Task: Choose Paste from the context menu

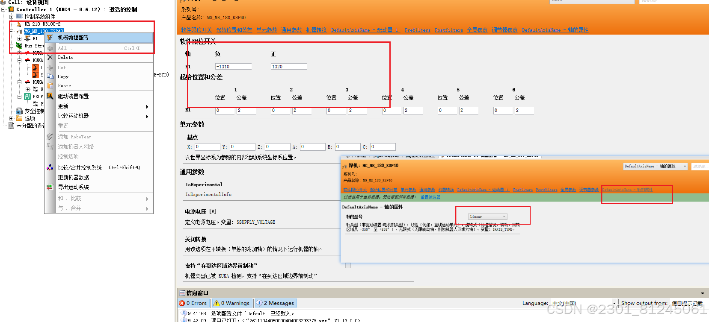Action: pyautogui.click(x=99, y=85)
